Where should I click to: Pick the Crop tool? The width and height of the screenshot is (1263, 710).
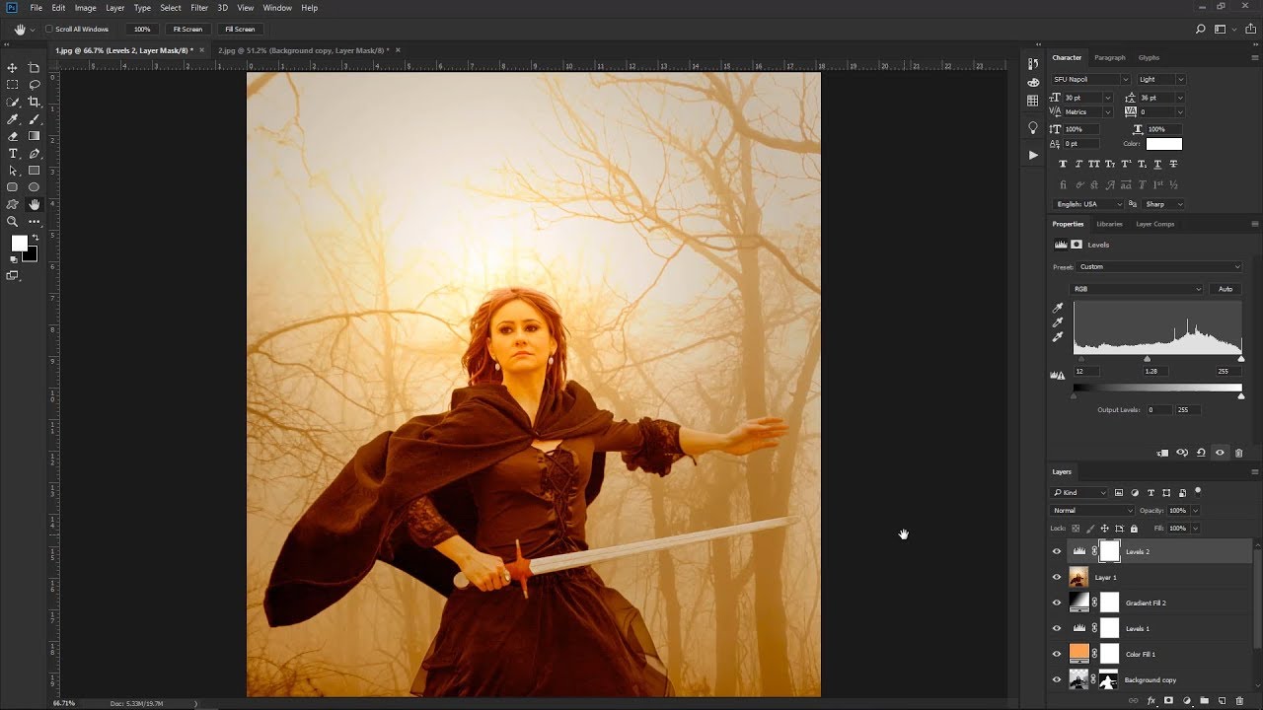[35, 103]
